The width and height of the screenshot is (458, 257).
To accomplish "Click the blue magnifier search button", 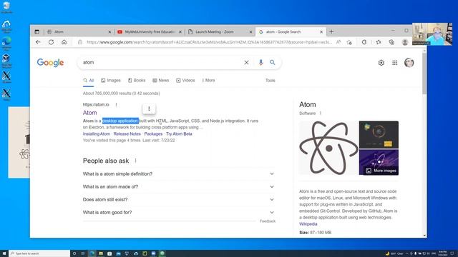I will coord(272,62).
